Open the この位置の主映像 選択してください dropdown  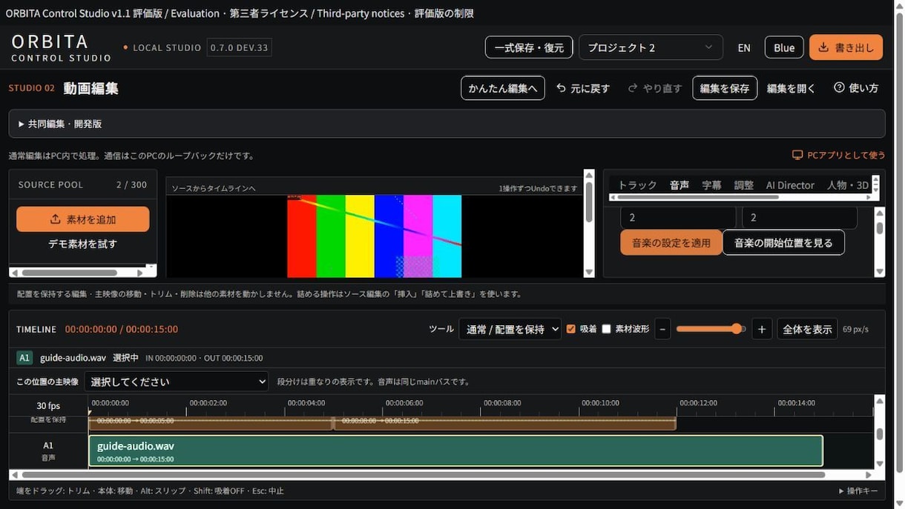coord(177,382)
